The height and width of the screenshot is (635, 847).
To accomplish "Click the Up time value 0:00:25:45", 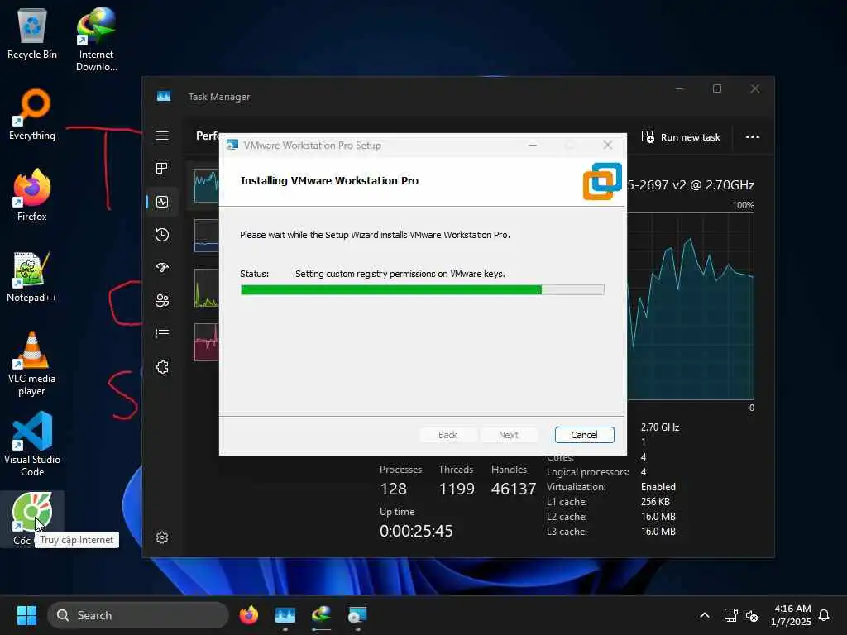I will (416, 532).
